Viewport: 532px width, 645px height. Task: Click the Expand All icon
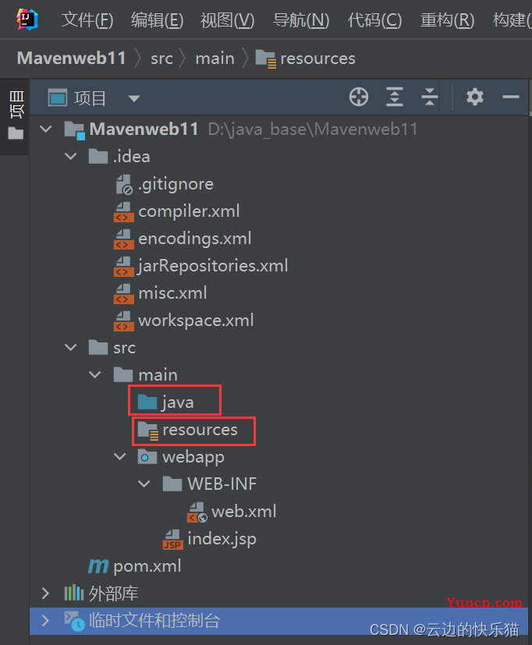[395, 97]
